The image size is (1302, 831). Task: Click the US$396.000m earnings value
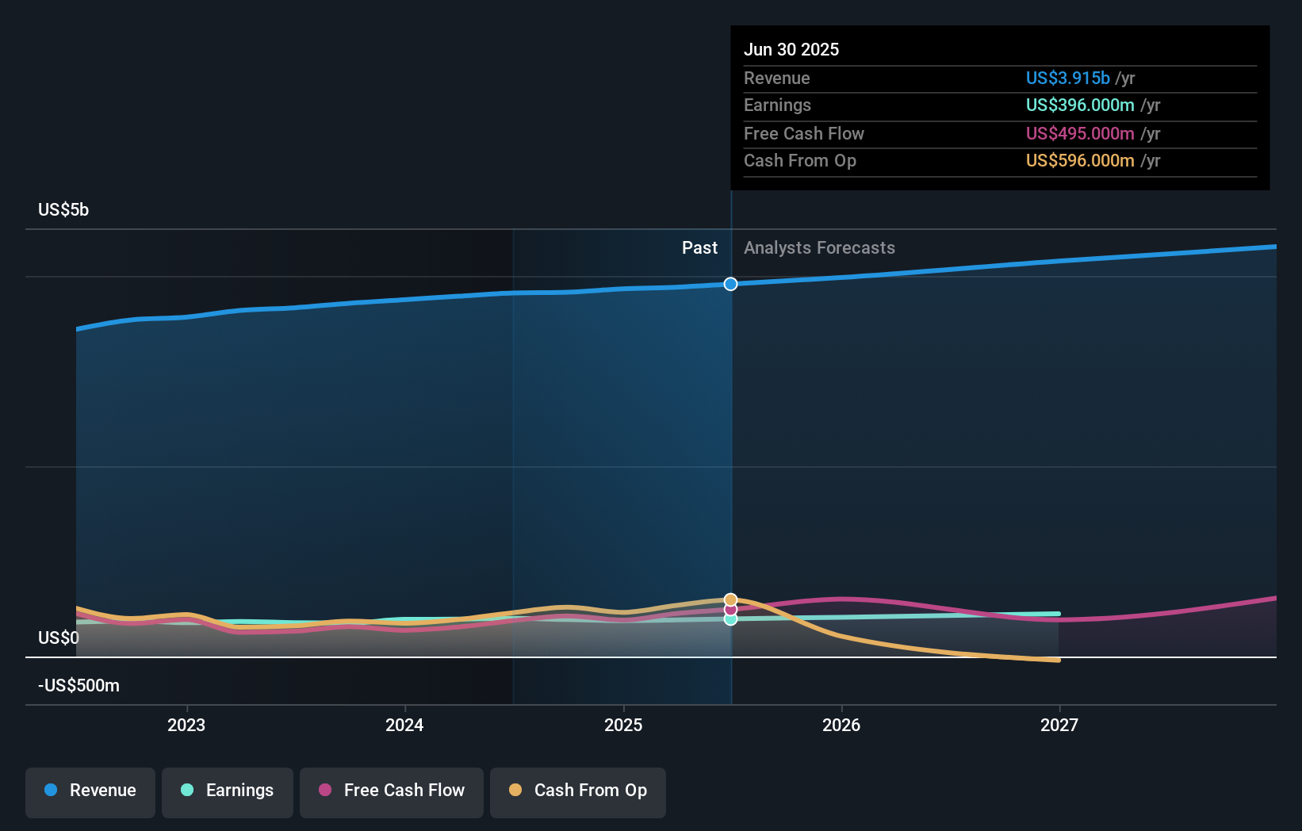pos(1080,105)
